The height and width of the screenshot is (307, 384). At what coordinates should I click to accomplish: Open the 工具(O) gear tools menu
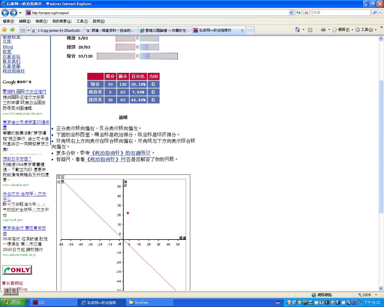[366, 30]
